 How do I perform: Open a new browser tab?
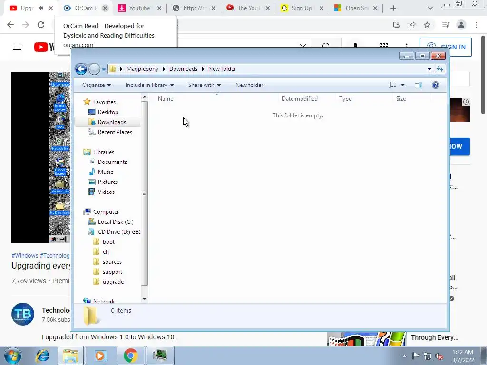393,8
